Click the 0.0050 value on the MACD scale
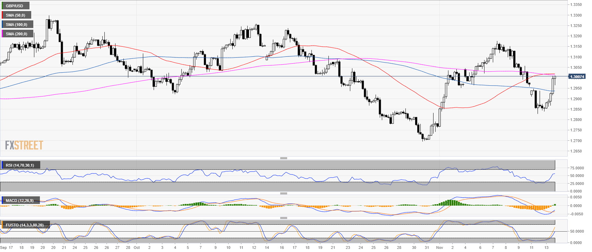This screenshot has height=252, width=592. point(576,197)
